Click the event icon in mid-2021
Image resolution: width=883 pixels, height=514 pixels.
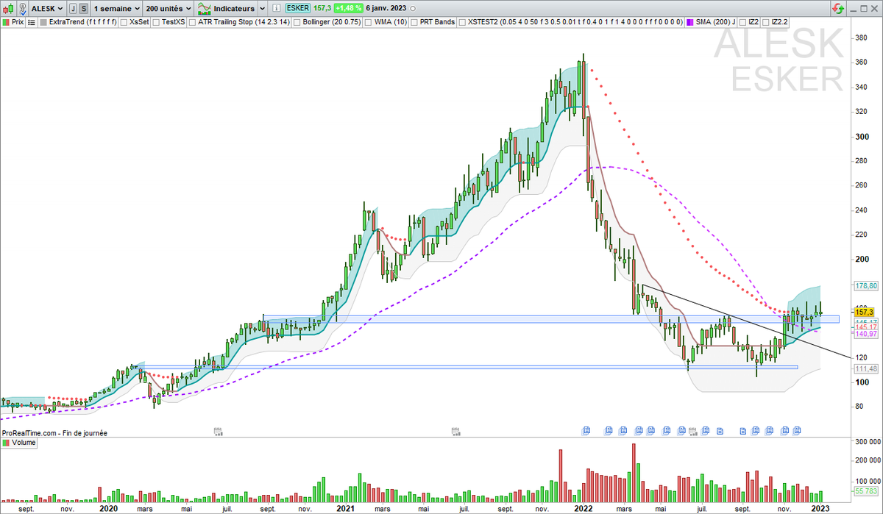pos(456,431)
